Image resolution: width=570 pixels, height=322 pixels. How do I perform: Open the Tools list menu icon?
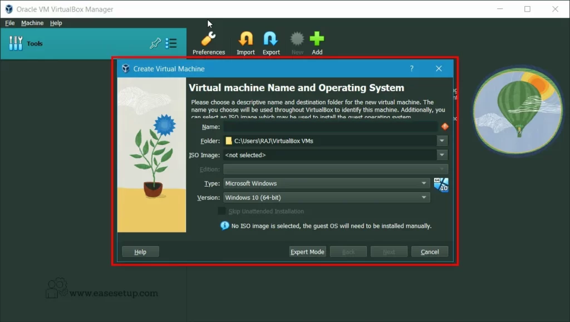point(171,43)
